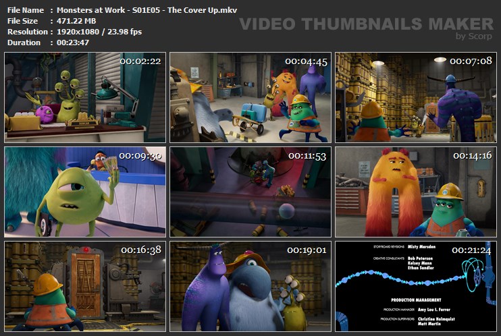Click the duration value 00:23:47
This screenshot has height=336, width=501.
(x=73, y=43)
